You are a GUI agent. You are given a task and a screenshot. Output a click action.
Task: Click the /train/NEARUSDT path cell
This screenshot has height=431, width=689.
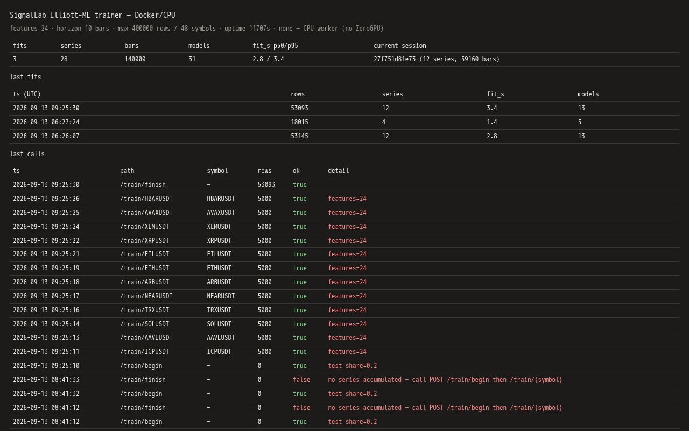[x=146, y=296]
